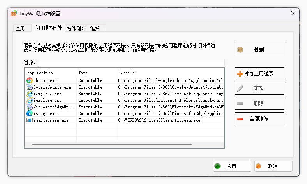The width and height of the screenshot is (307, 184).
Task: Open the 特殊例外 tab
Action: click(76, 28)
